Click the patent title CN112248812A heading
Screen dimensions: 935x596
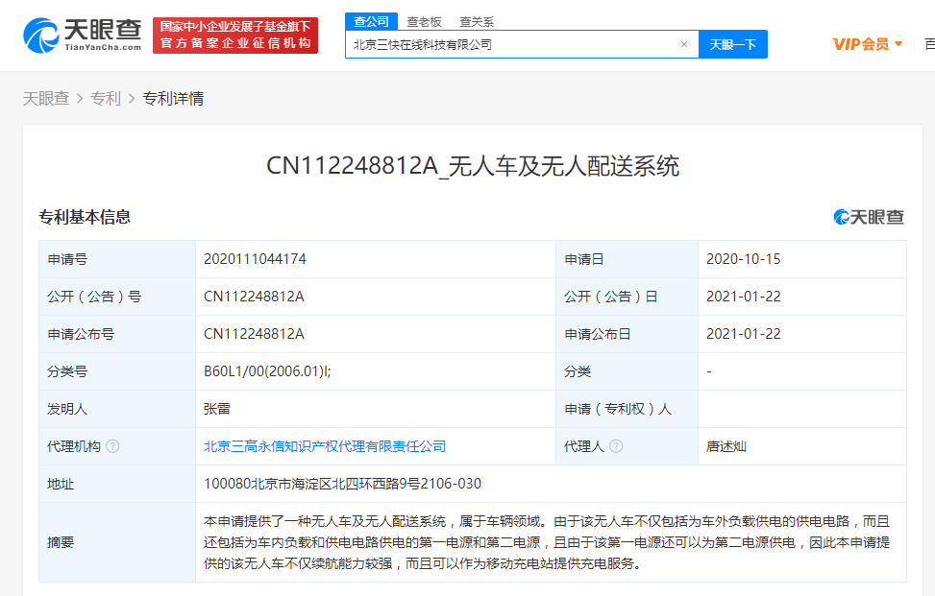click(472, 166)
